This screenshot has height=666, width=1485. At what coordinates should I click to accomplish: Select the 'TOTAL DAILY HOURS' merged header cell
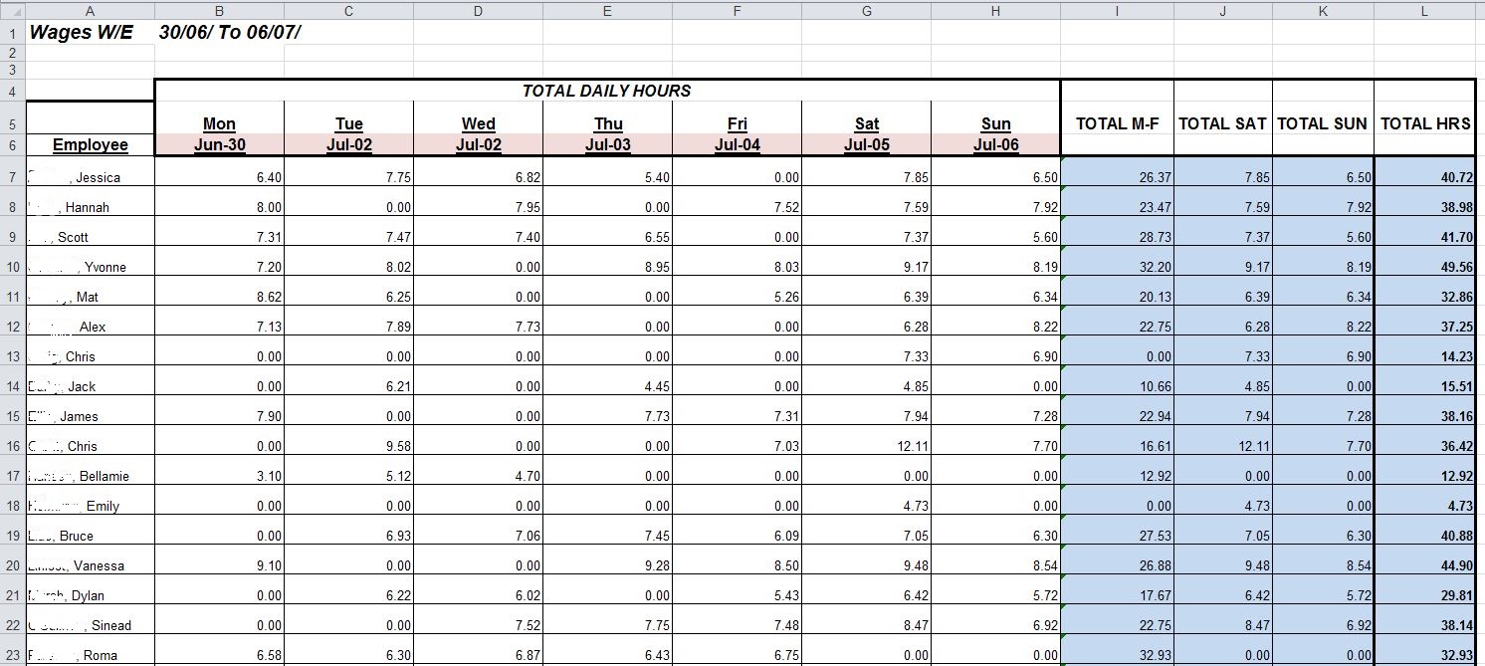point(607,91)
